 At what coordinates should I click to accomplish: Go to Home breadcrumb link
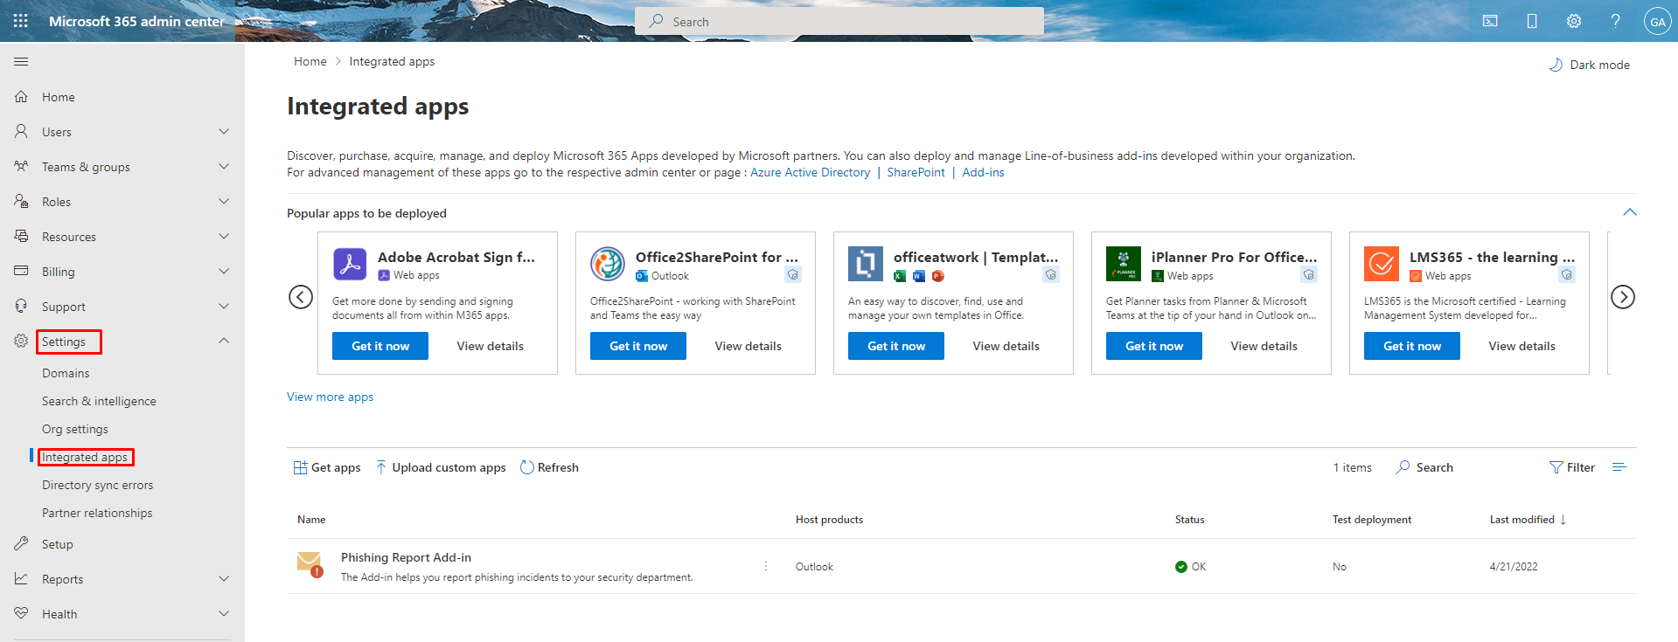[310, 61]
